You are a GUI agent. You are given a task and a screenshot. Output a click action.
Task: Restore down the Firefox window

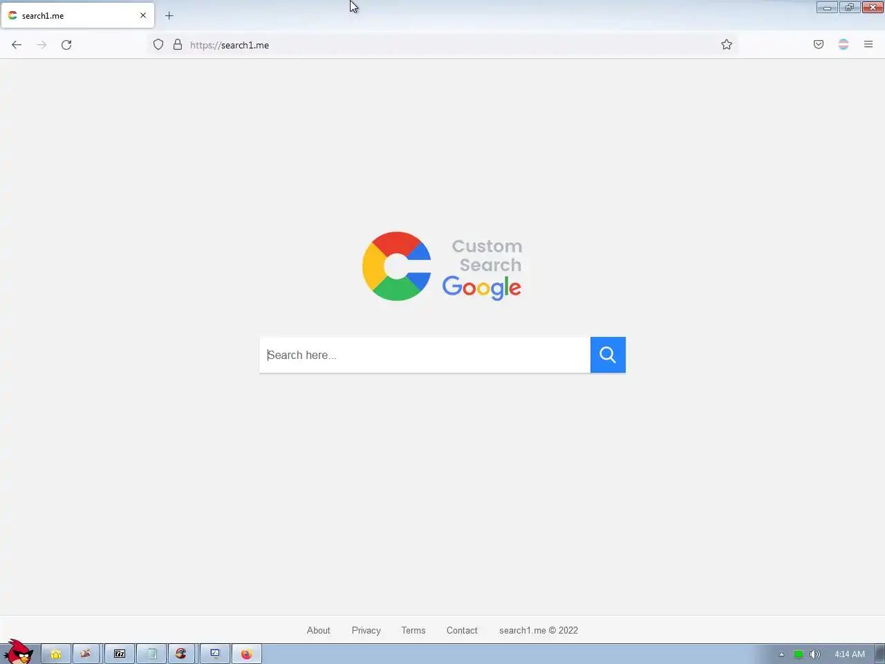[x=849, y=8]
